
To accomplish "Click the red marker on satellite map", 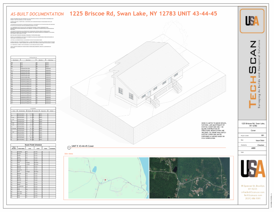I will point(186,180).
